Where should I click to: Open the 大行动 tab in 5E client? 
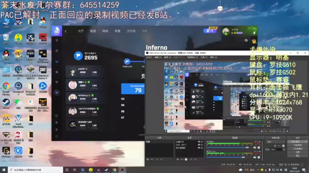pyautogui.click(x=131, y=31)
